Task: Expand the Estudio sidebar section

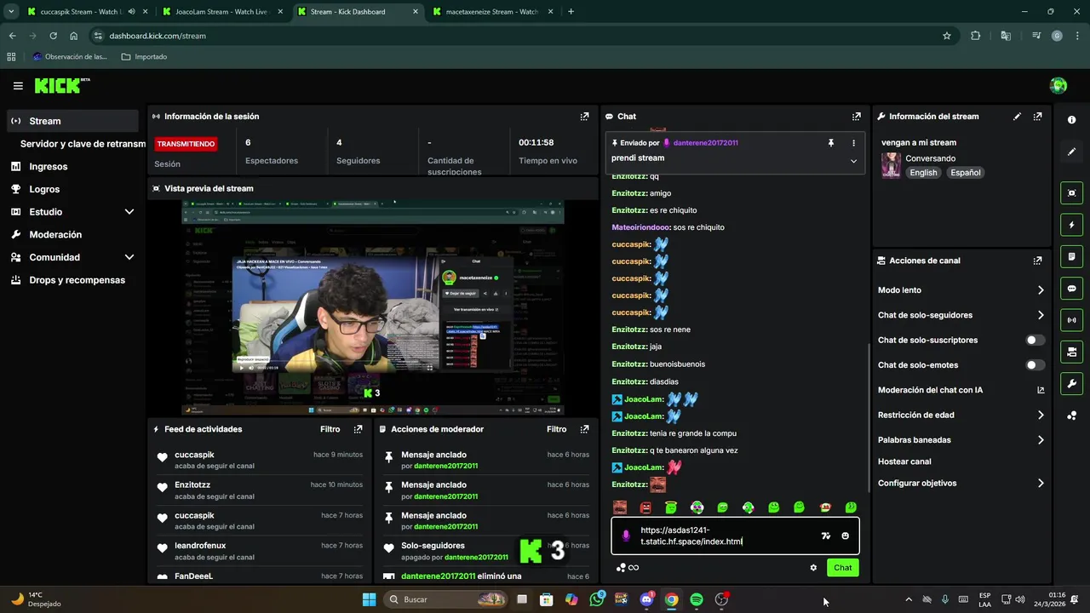Action: (x=73, y=212)
